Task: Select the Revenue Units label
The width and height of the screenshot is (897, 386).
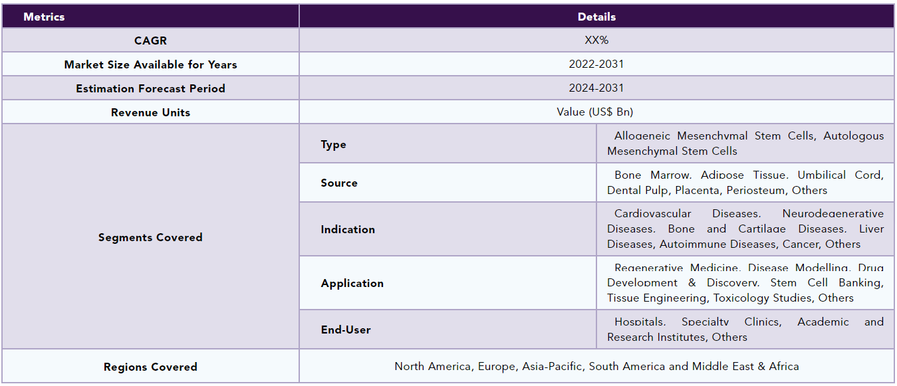Action: point(150,112)
